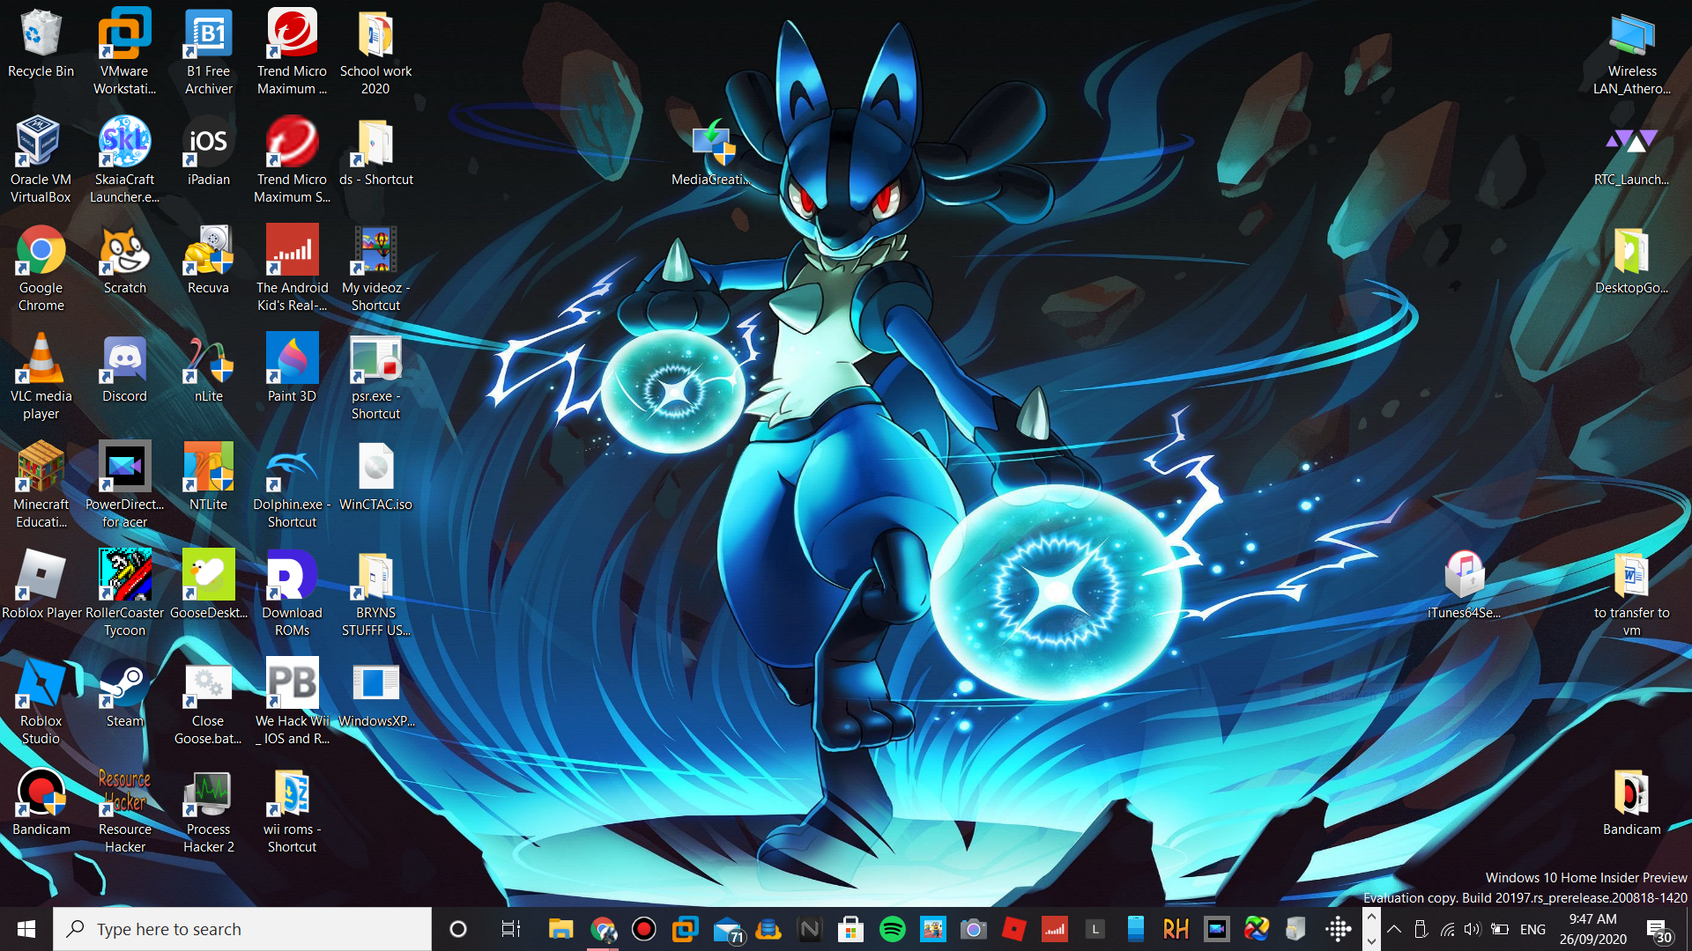Select the WinCTAC.iso disc file
The image size is (1692, 951).
[x=375, y=475]
